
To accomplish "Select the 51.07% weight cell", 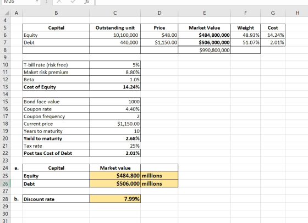I will [x=245, y=42].
